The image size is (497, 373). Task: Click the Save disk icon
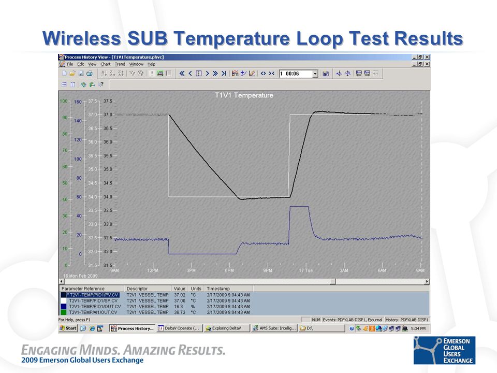pyautogui.click(x=81, y=74)
